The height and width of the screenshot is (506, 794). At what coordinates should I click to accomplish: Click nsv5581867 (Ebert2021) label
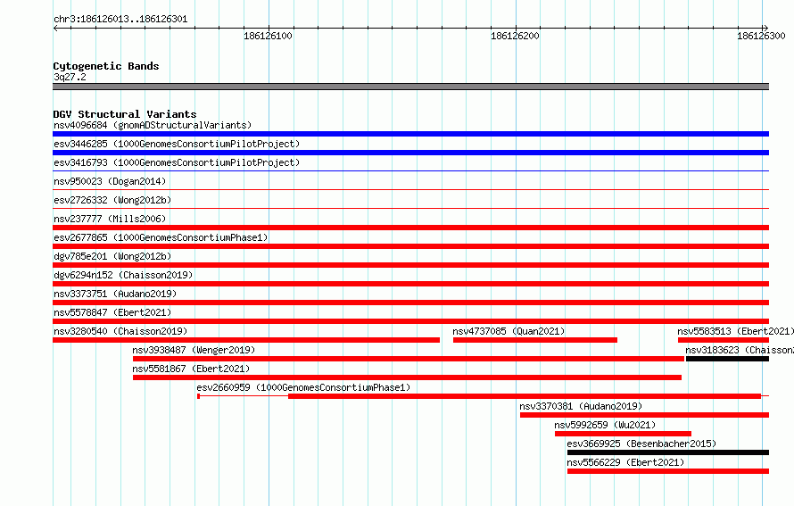[191, 369]
